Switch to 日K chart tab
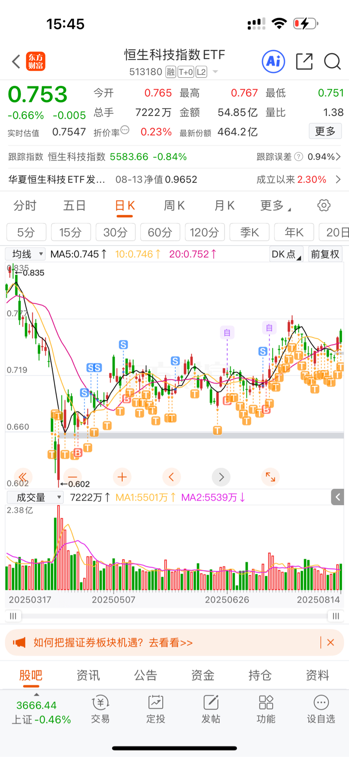The width and height of the screenshot is (349, 757). coord(125,206)
